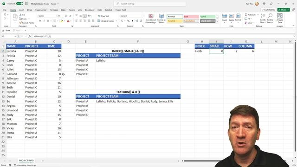This screenshot has width=297, height=167.
Task: Click the Middle Align icon
Action: pyautogui.click(x=80, y=16)
